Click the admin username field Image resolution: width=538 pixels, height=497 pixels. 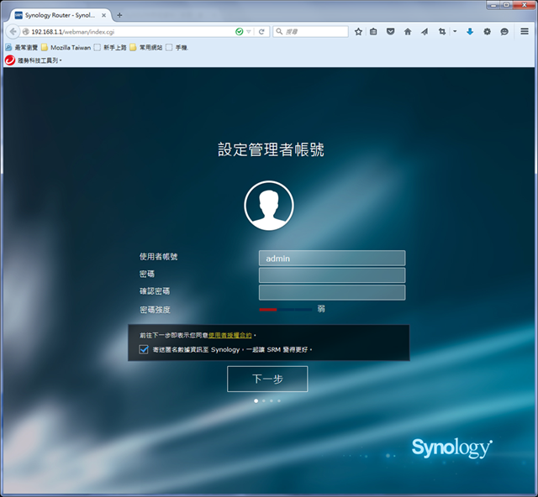point(332,258)
